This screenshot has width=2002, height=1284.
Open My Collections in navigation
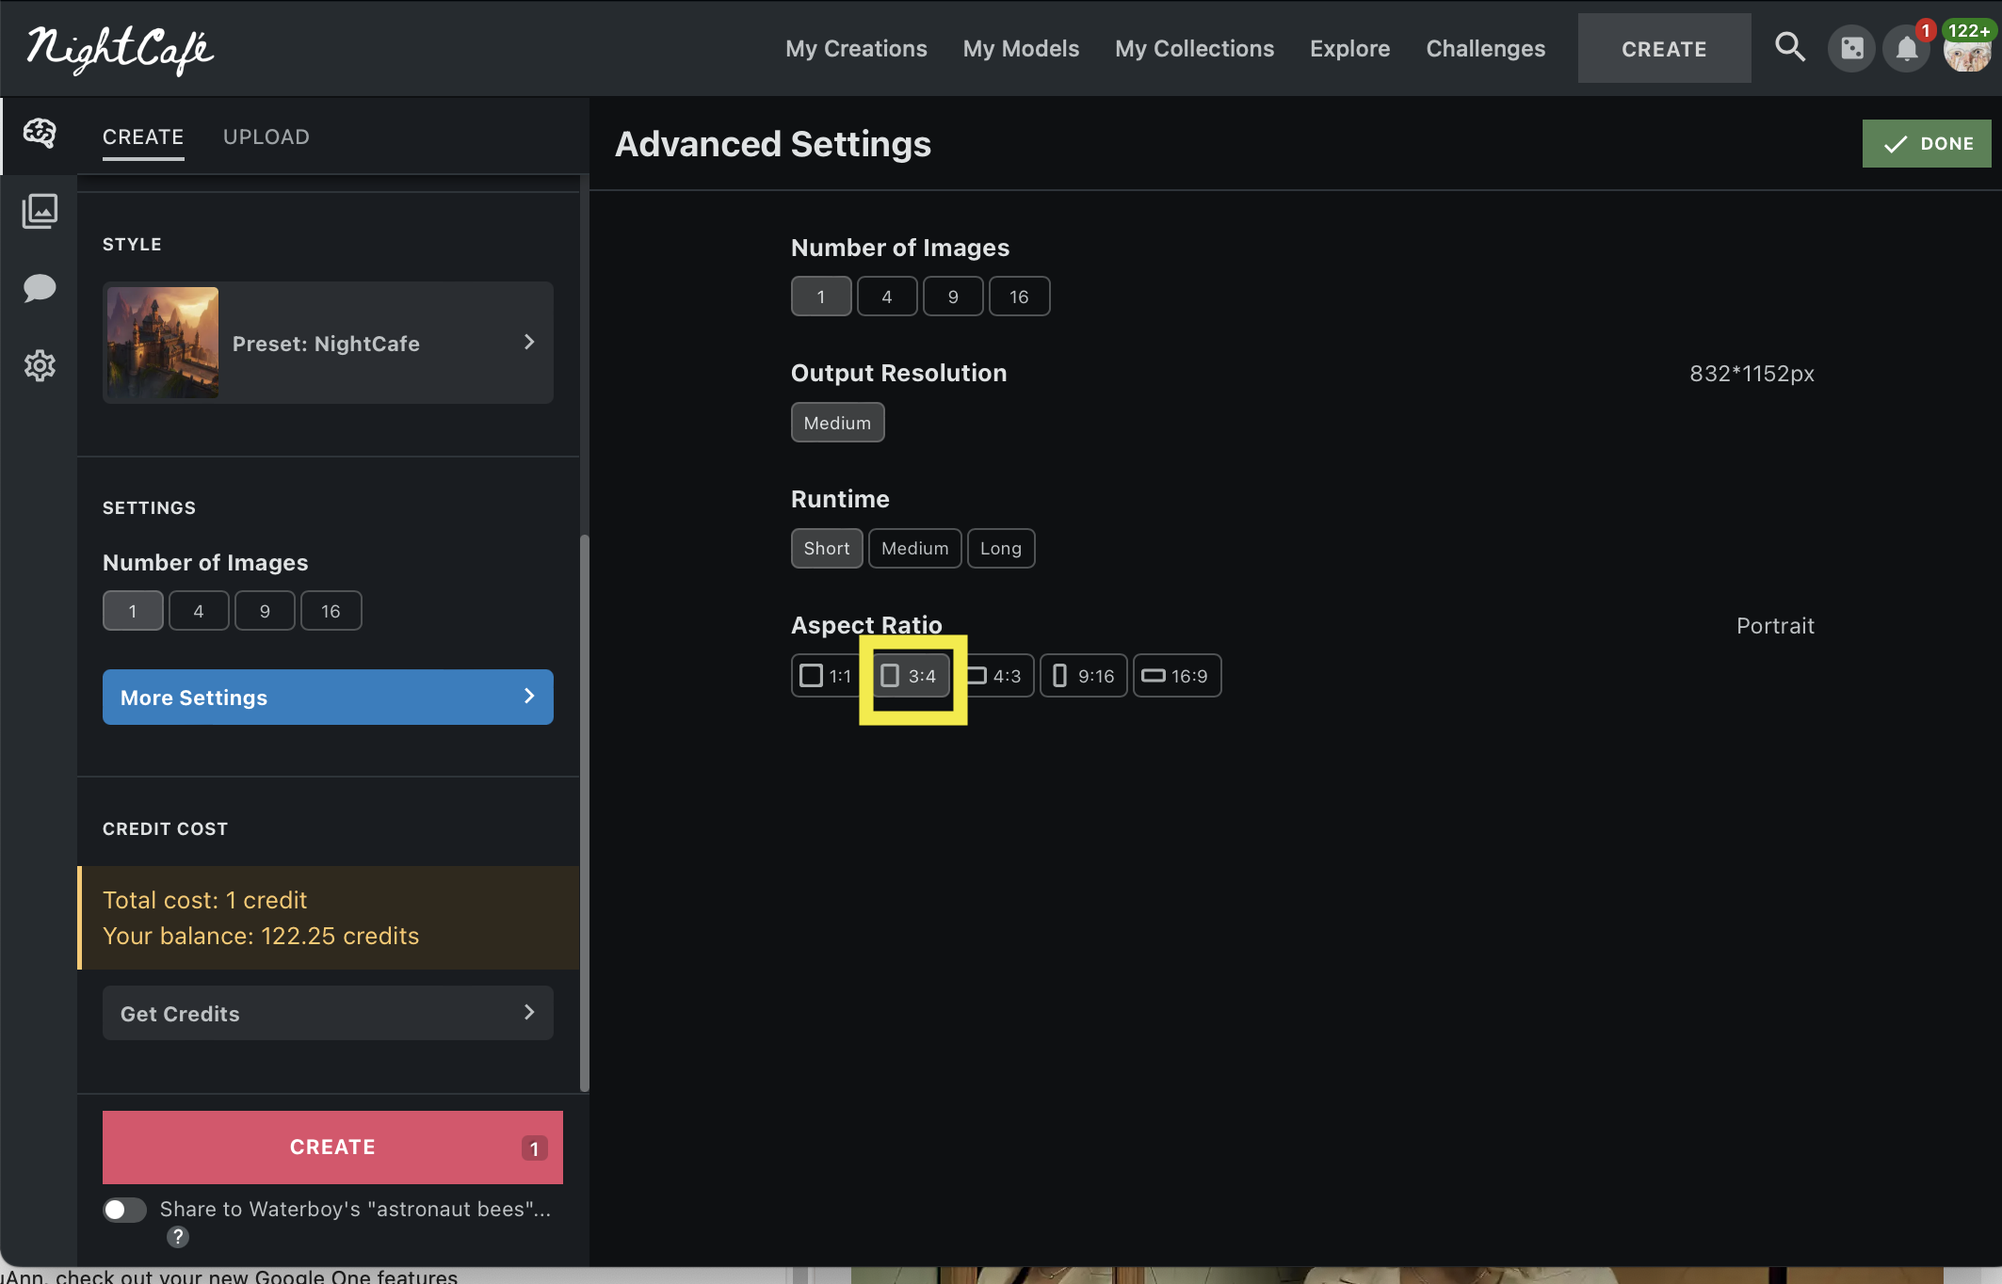(1194, 49)
